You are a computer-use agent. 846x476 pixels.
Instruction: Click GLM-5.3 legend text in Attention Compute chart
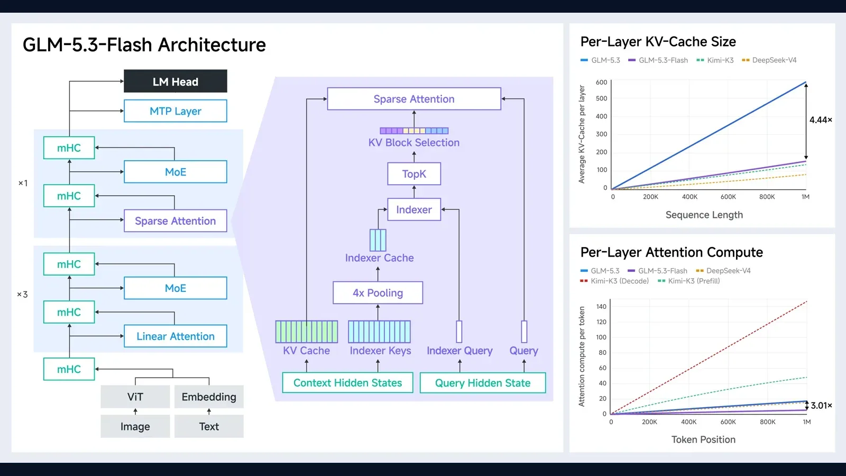pos(605,271)
